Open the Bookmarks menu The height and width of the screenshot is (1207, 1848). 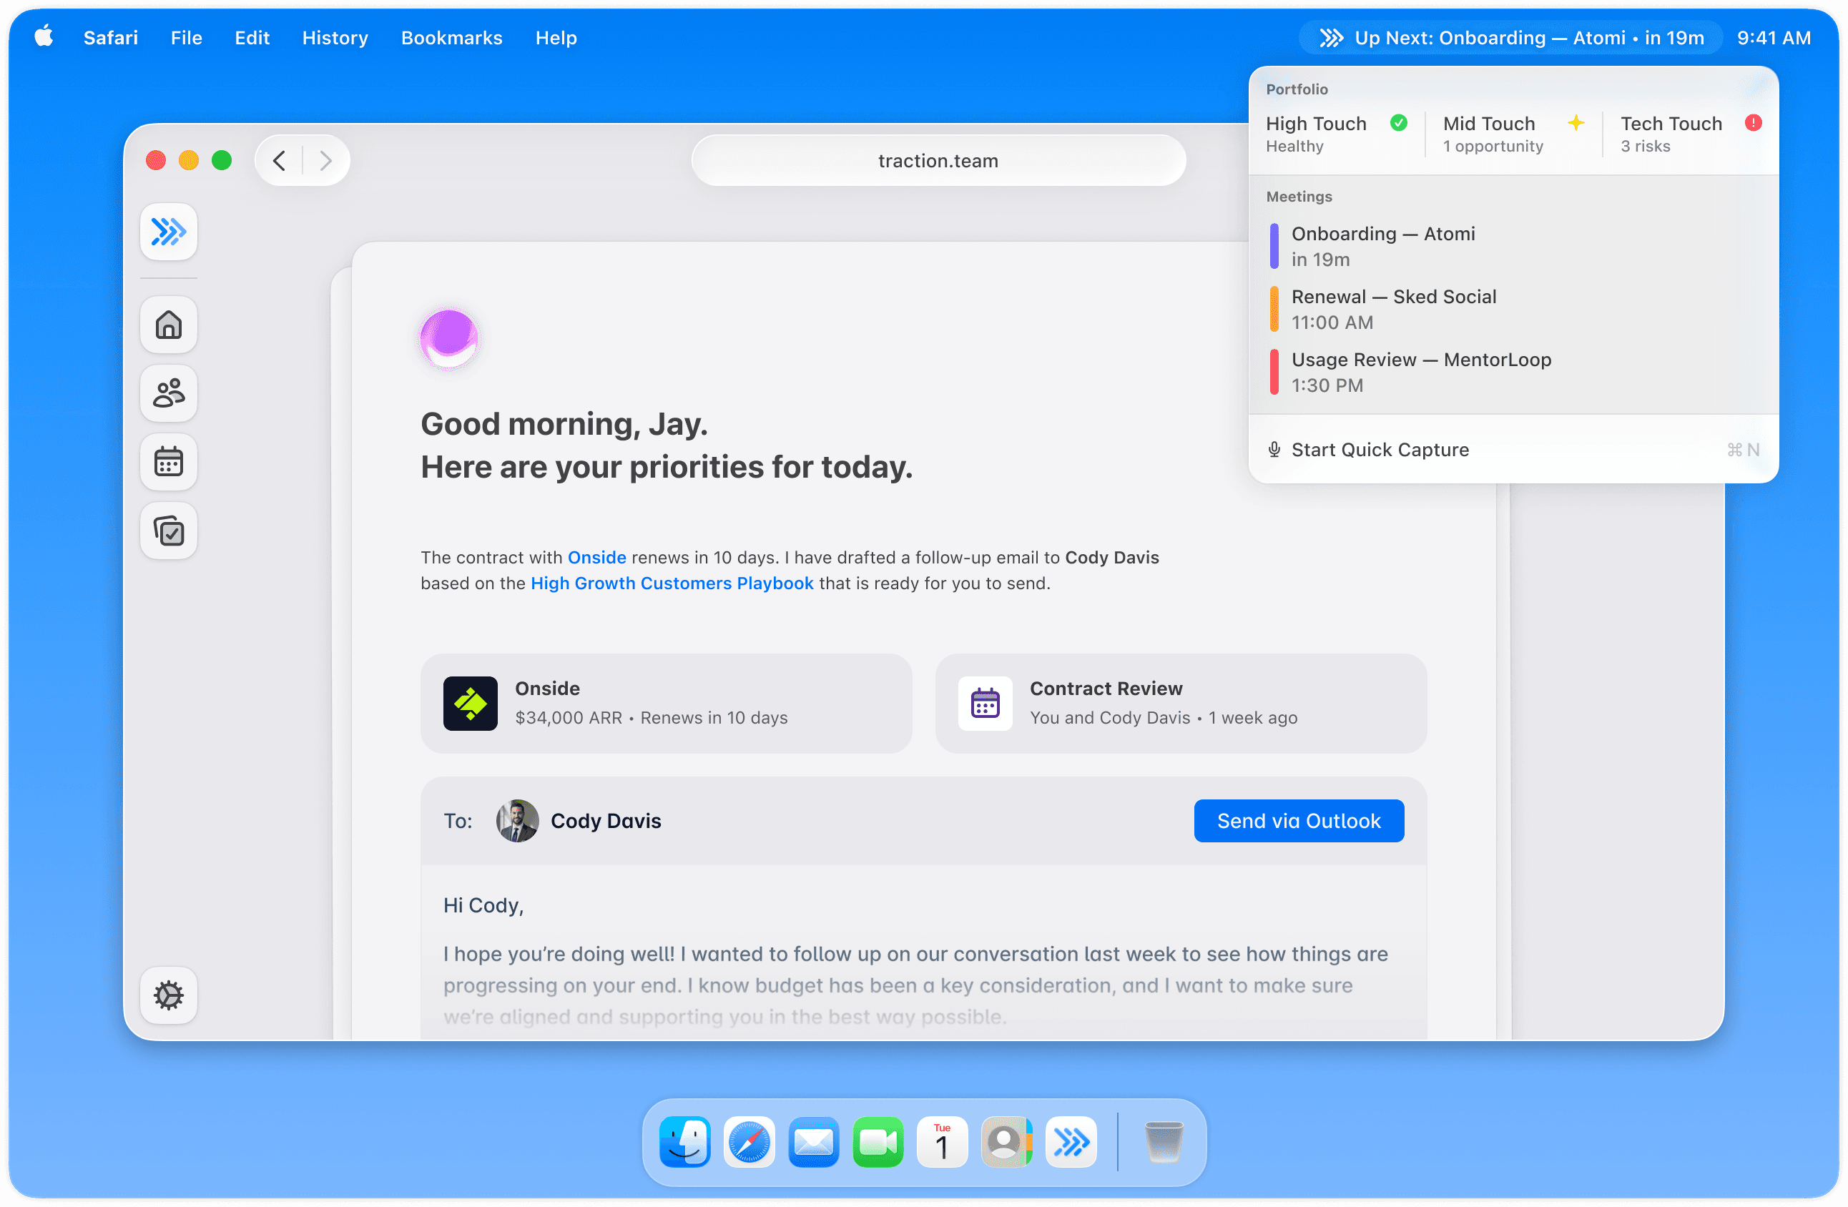click(x=451, y=37)
